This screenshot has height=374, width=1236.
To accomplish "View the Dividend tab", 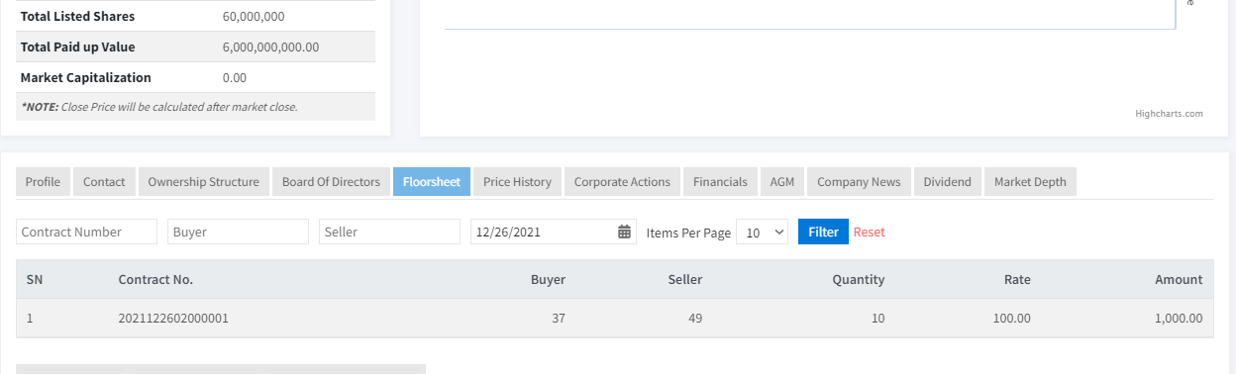I will [x=947, y=182].
